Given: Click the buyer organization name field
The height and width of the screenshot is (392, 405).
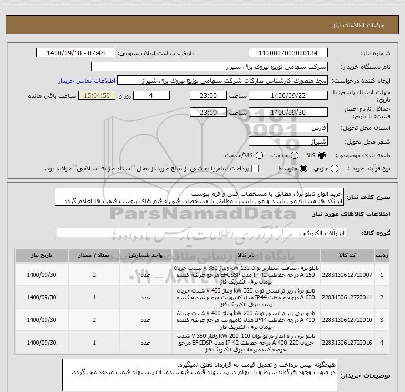Looking at the screenshot, I should 209,67.
